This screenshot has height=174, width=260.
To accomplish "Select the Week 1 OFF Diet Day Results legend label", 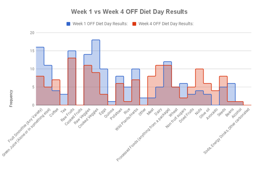I will [100, 23].
